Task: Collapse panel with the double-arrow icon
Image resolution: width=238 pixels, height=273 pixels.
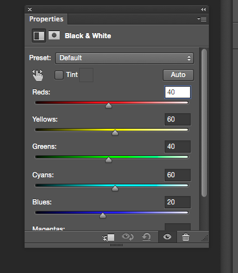Action: 203,9
